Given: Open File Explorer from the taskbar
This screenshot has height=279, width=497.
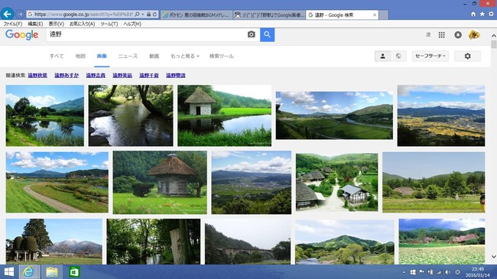Looking at the screenshot, I should point(52,272).
